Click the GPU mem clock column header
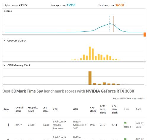The width and height of the screenshot is (148, 140). tap(115, 109)
